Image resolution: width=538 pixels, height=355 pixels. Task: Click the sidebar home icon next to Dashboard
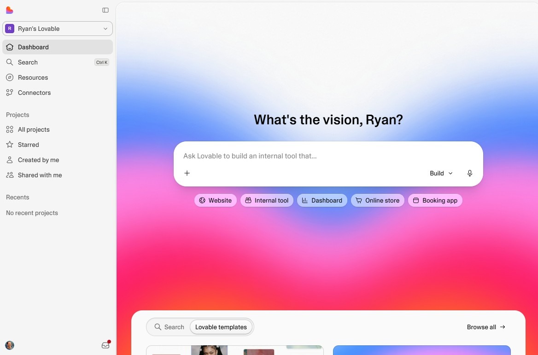10,47
